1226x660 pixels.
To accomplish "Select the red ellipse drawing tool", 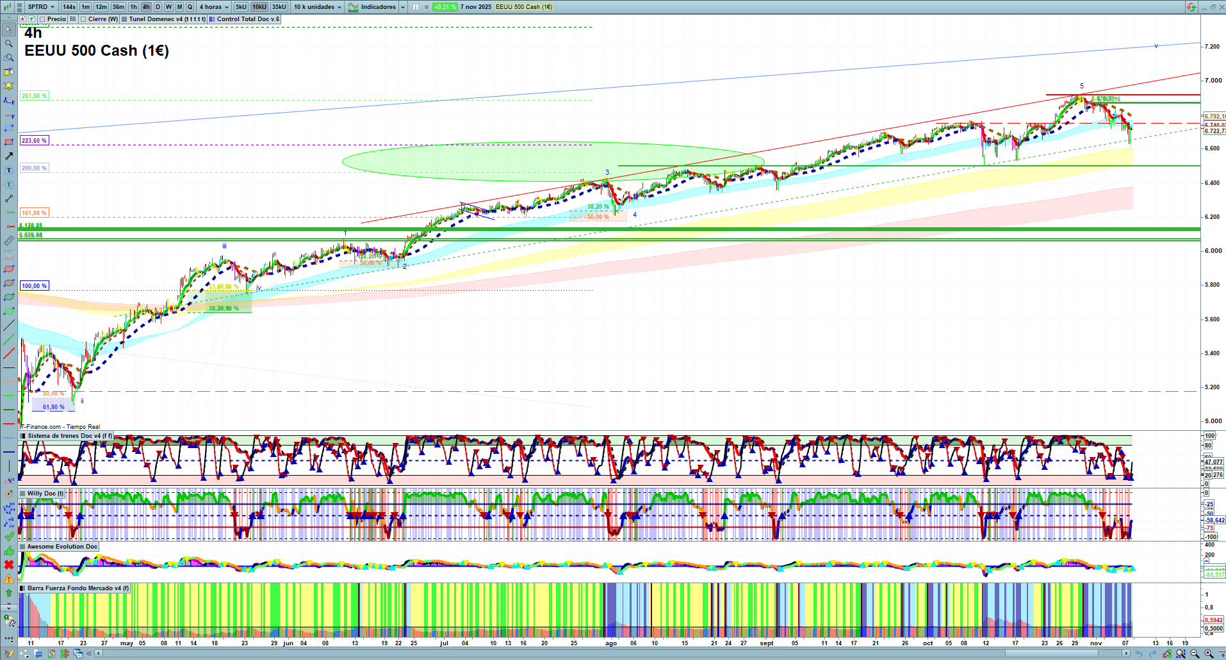I will (x=9, y=269).
